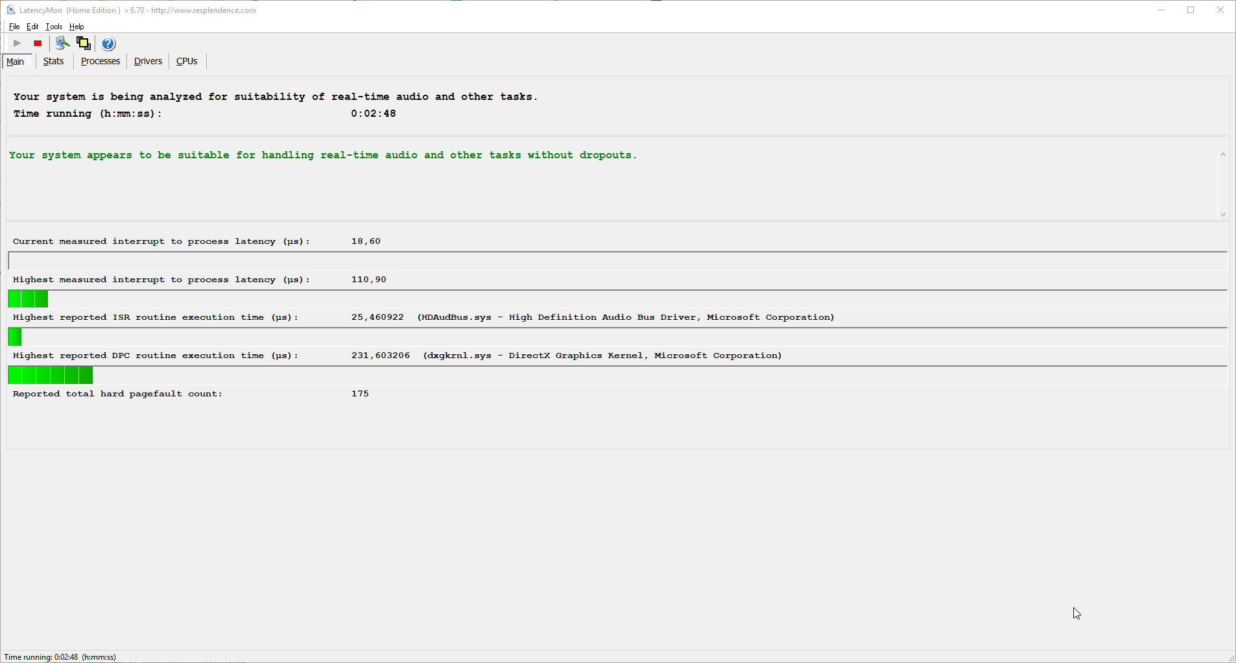The width and height of the screenshot is (1236, 663).
Task: Click the green suitability verdict message
Action: pyautogui.click(x=323, y=155)
